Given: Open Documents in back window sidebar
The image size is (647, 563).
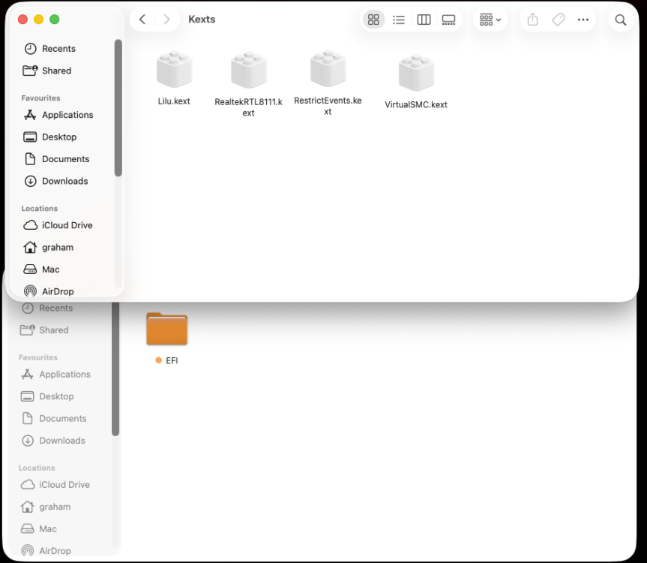Looking at the screenshot, I should (63, 418).
